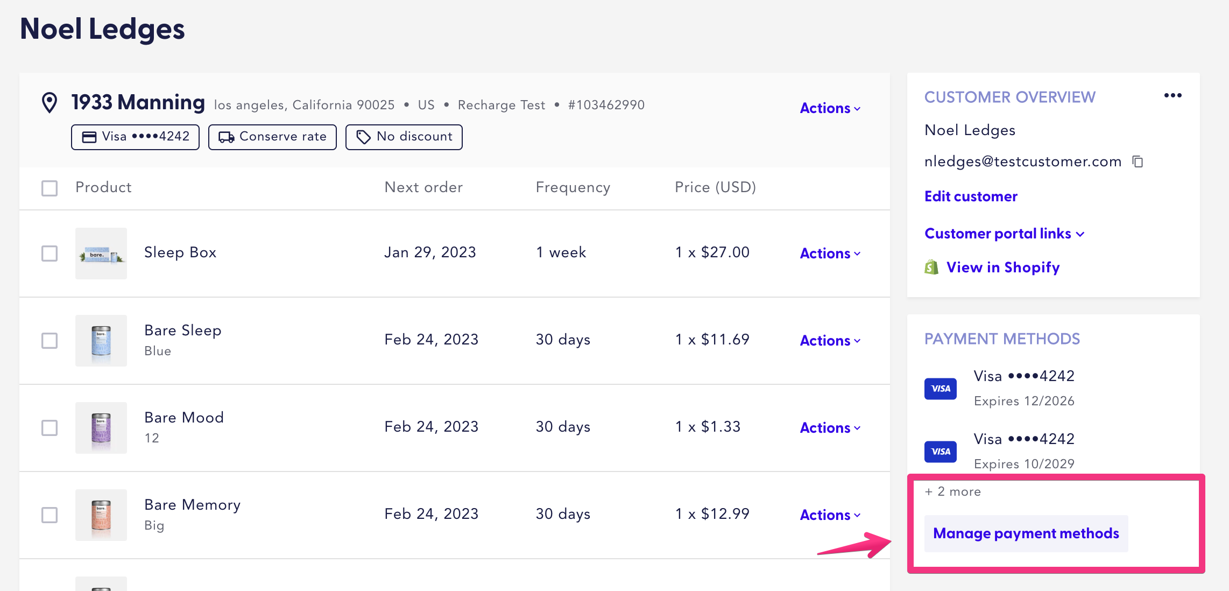1229x591 pixels.
Task: Click the Jan 29, 2023 next order date
Action: pyautogui.click(x=430, y=252)
